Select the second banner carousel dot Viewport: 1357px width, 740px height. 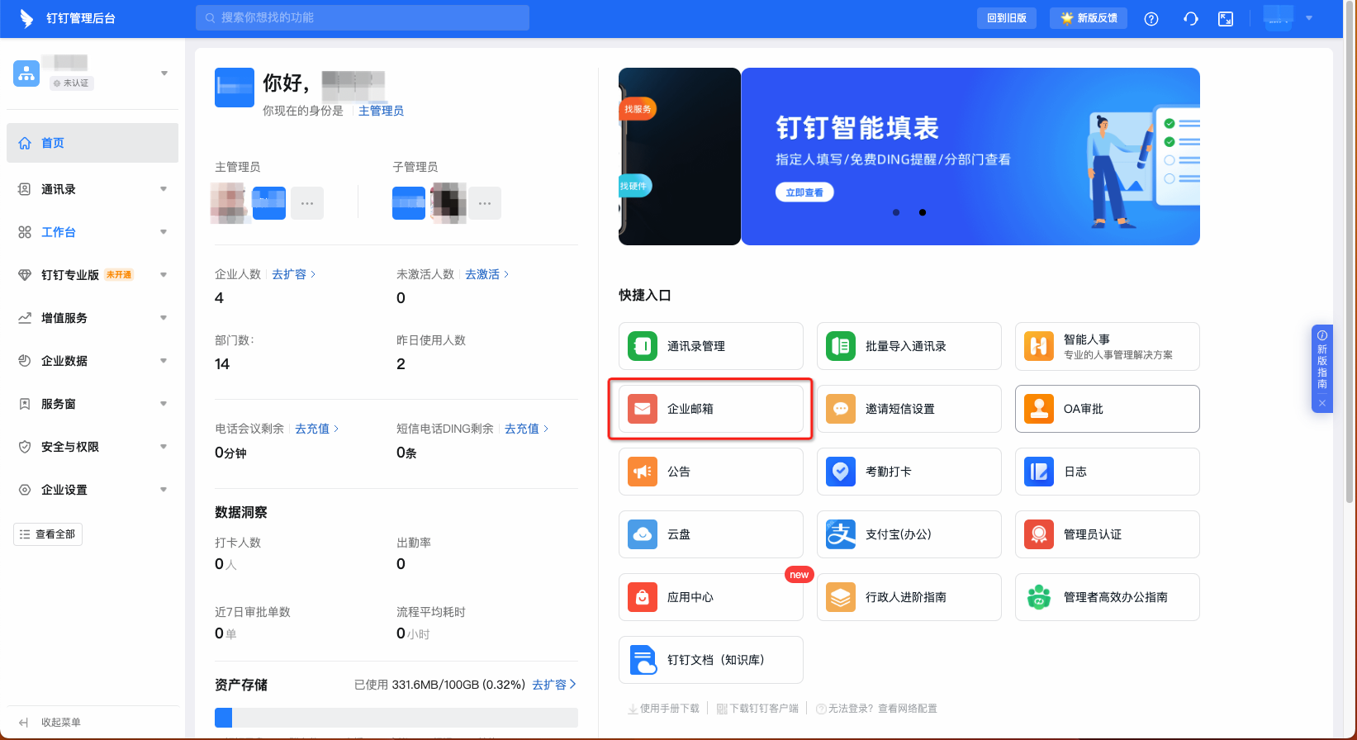(x=923, y=212)
